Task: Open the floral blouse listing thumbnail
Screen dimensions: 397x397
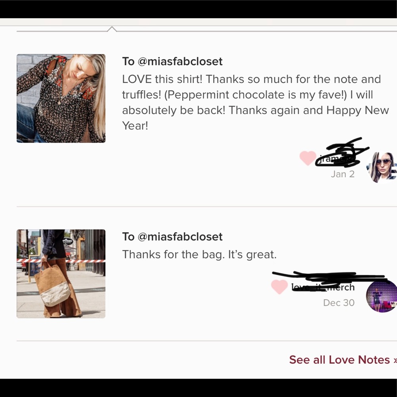Action: (61, 98)
